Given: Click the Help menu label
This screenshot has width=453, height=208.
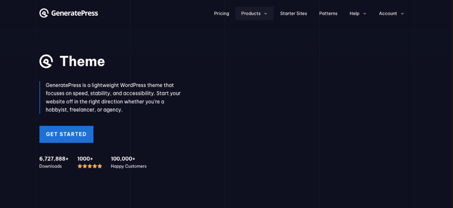Looking at the screenshot, I should click(354, 13).
